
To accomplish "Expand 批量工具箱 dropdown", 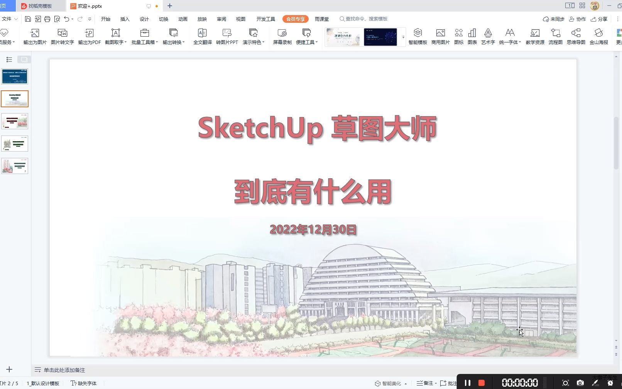I will tap(157, 42).
